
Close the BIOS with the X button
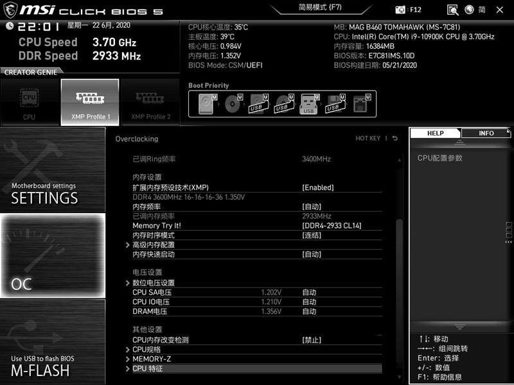point(500,10)
